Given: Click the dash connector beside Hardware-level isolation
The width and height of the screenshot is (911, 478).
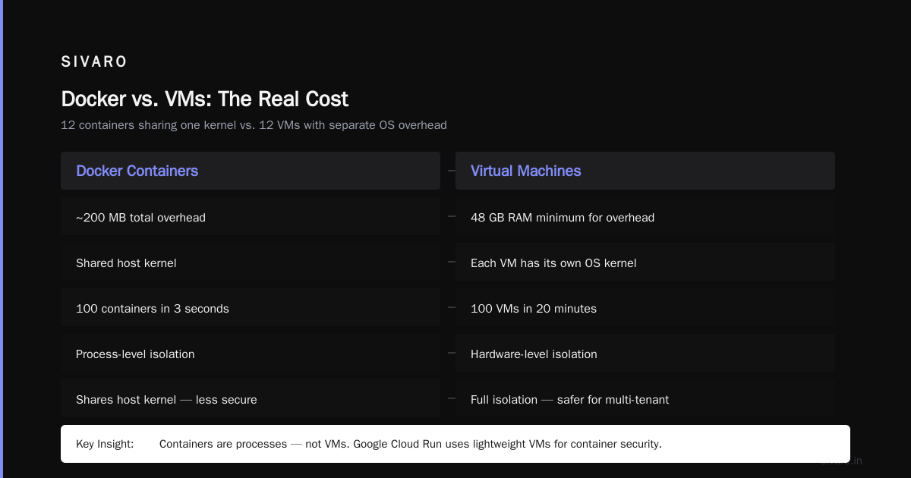Looking at the screenshot, I should click(452, 353).
